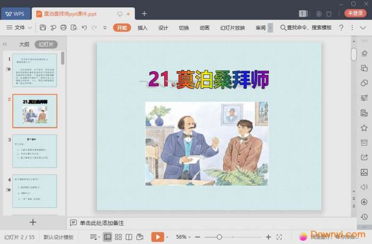The image size is (372, 244).
Task: Open a new tab with plus icon
Action: click(144, 14)
